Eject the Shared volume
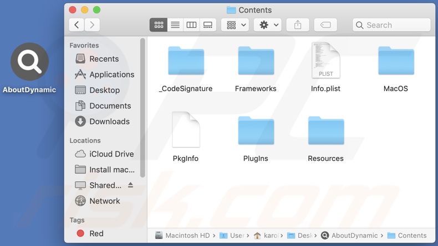Screen dimensions: 438x246 (x=130, y=185)
